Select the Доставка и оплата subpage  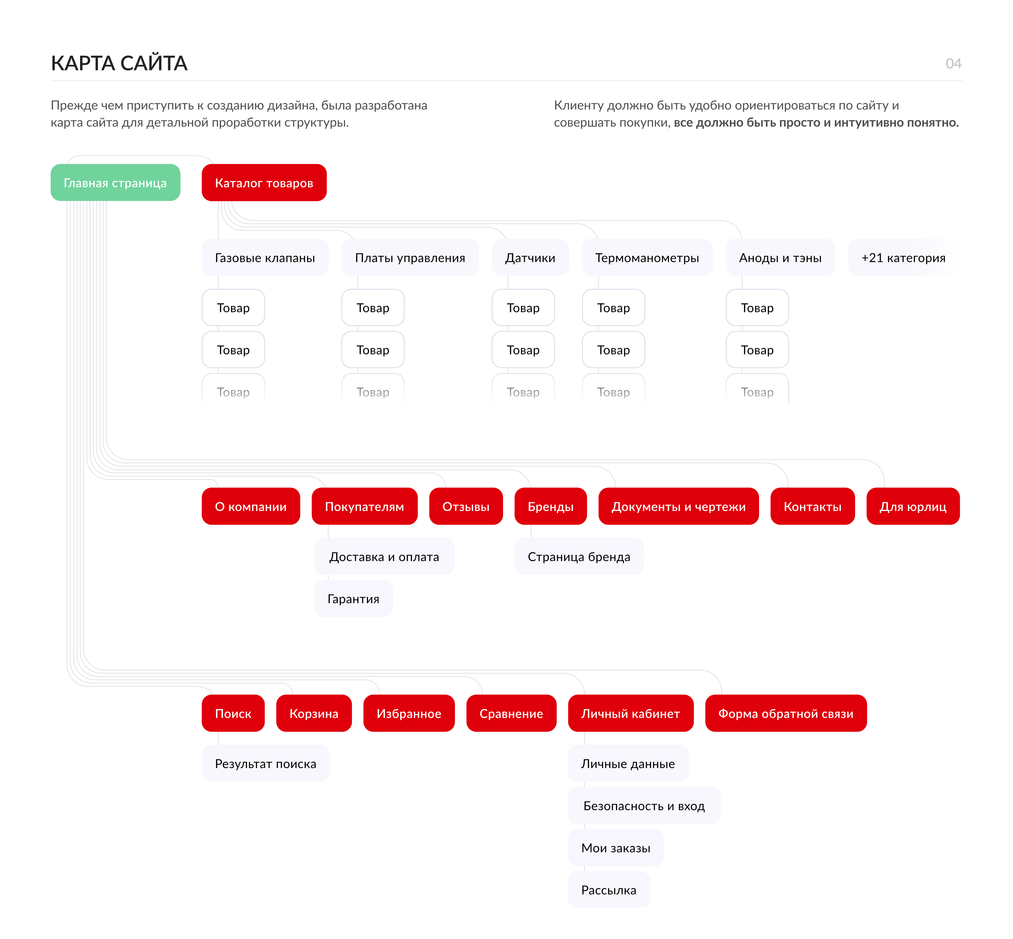click(384, 556)
